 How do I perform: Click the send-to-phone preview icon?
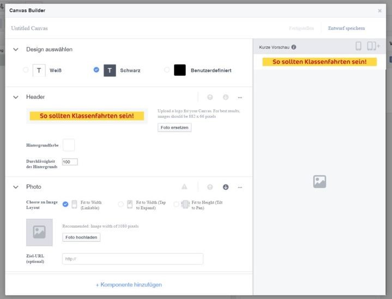pyautogui.click(x=373, y=46)
